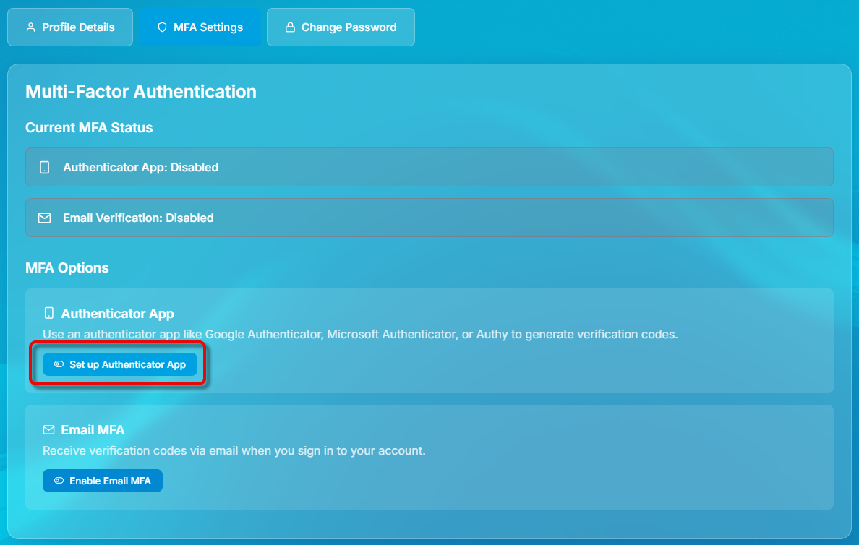The width and height of the screenshot is (859, 545).
Task: Open the Change Password tab
Action: (x=340, y=27)
